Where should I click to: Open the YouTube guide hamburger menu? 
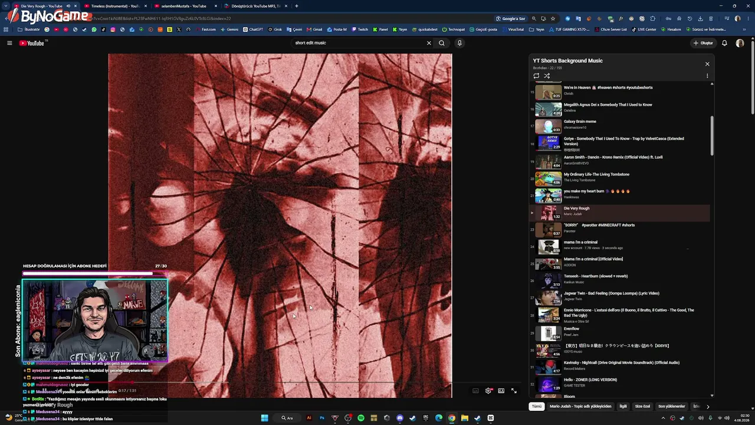pyautogui.click(x=9, y=43)
